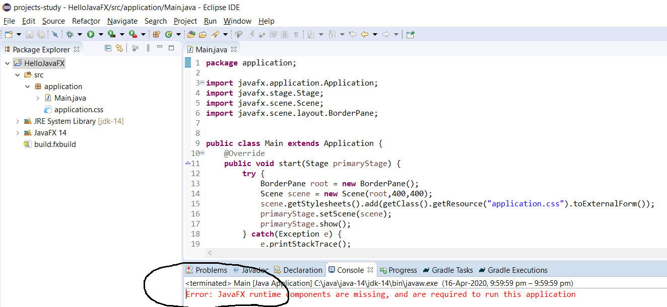Open the External Tools dropdown arrow
This screenshot has width=667, height=307.
tap(143, 34)
